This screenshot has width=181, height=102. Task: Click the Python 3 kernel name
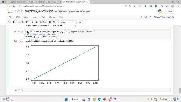pos(162,17)
